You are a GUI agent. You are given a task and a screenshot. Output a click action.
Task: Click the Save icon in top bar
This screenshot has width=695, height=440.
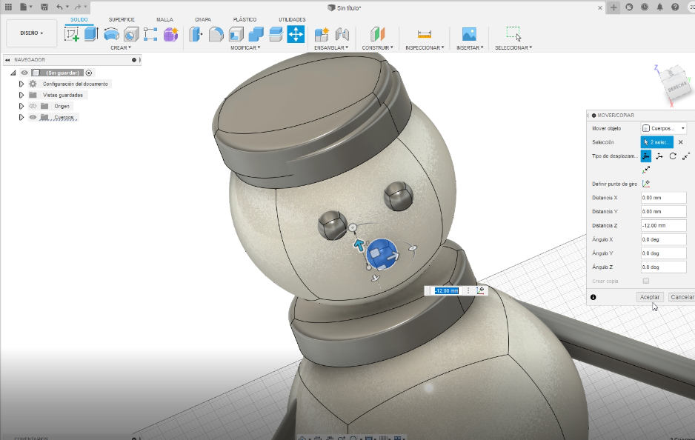(x=44, y=7)
